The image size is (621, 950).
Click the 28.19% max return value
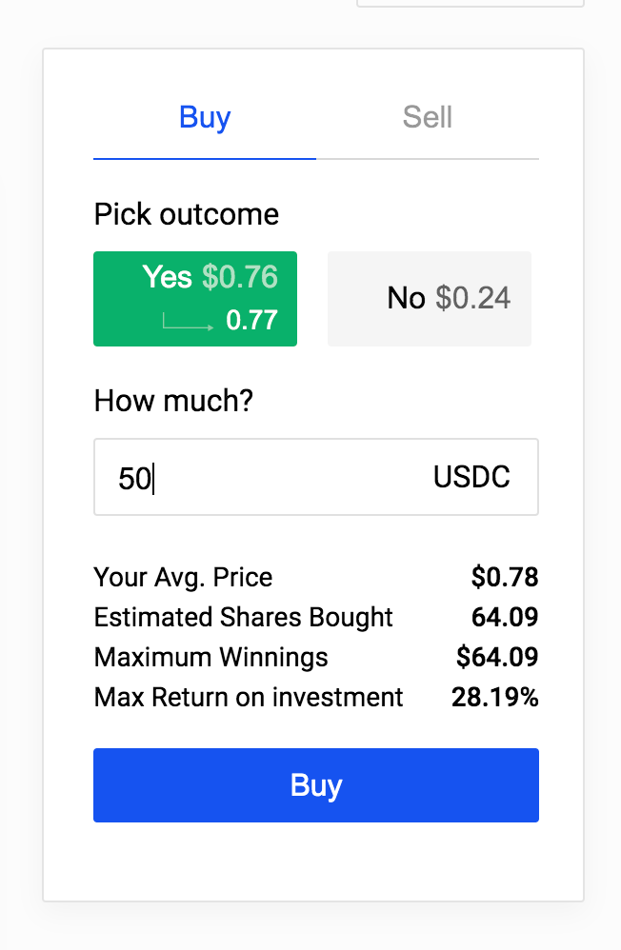tap(495, 697)
